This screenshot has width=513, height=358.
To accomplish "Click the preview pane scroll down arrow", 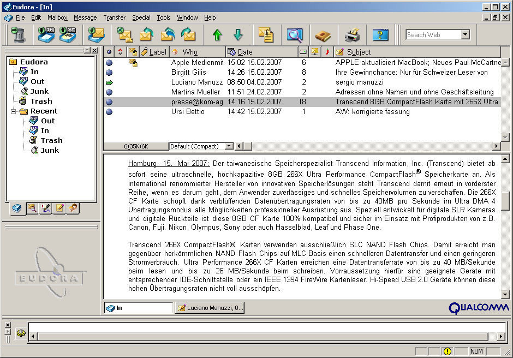I will click(505, 295).
